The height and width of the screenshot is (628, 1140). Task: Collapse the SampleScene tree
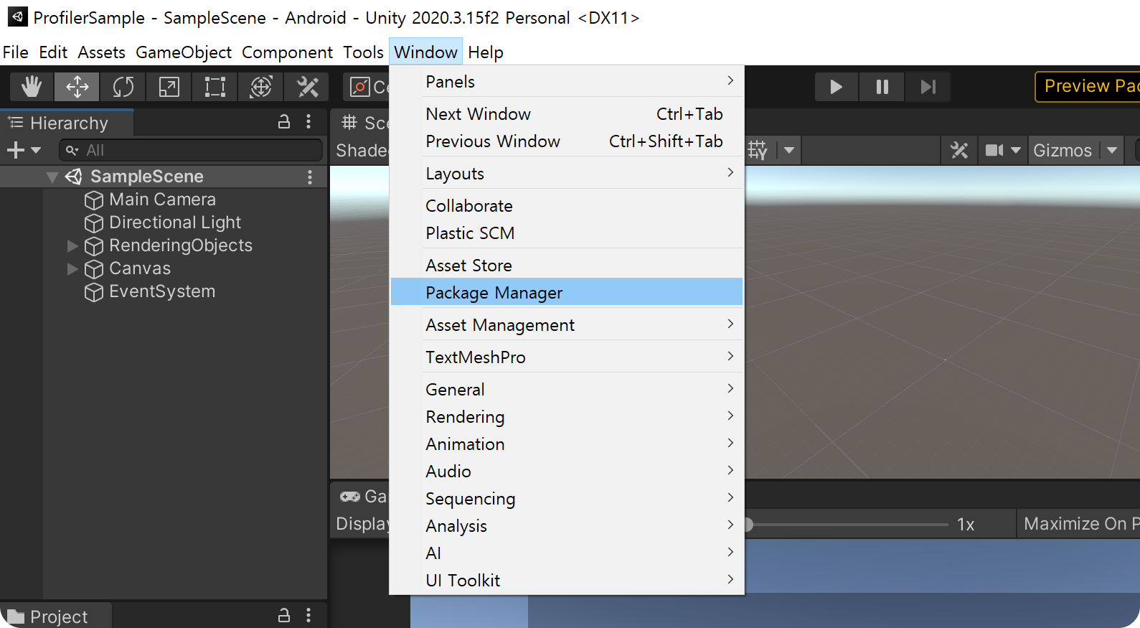tap(52, 177)
